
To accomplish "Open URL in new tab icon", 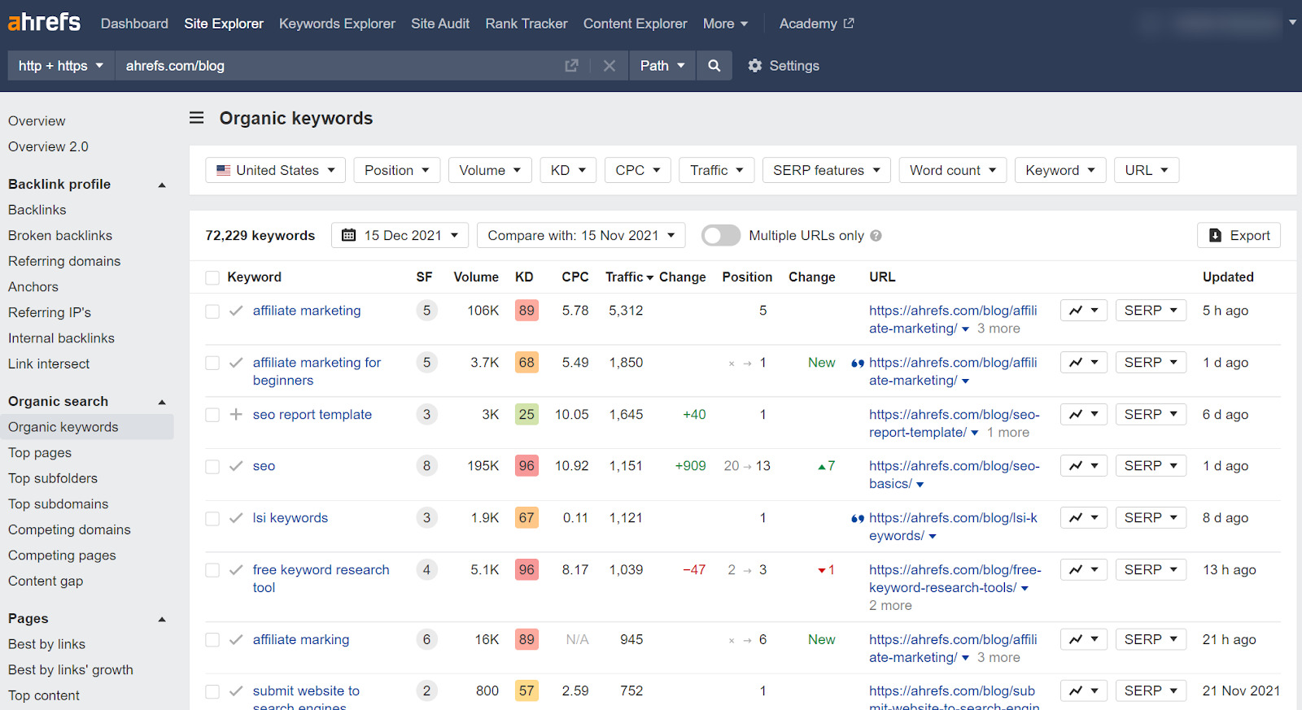I will pyautogui.click(x=571, y=66).
